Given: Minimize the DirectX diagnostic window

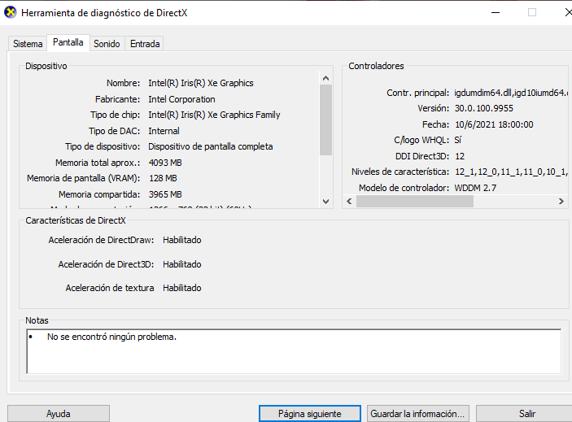Looking at the screenshot, I should point(496,13).
